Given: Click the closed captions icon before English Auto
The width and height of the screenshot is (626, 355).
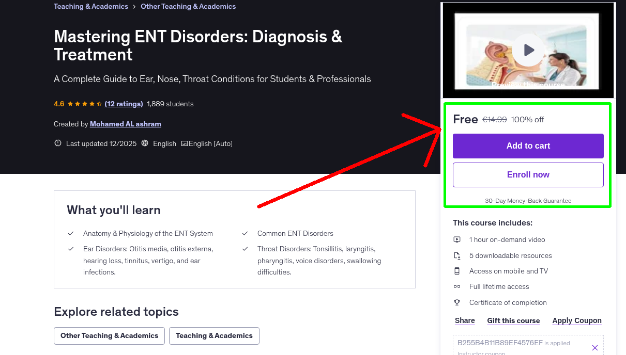Looking at the screenshot, I should [x=184, y=143].
